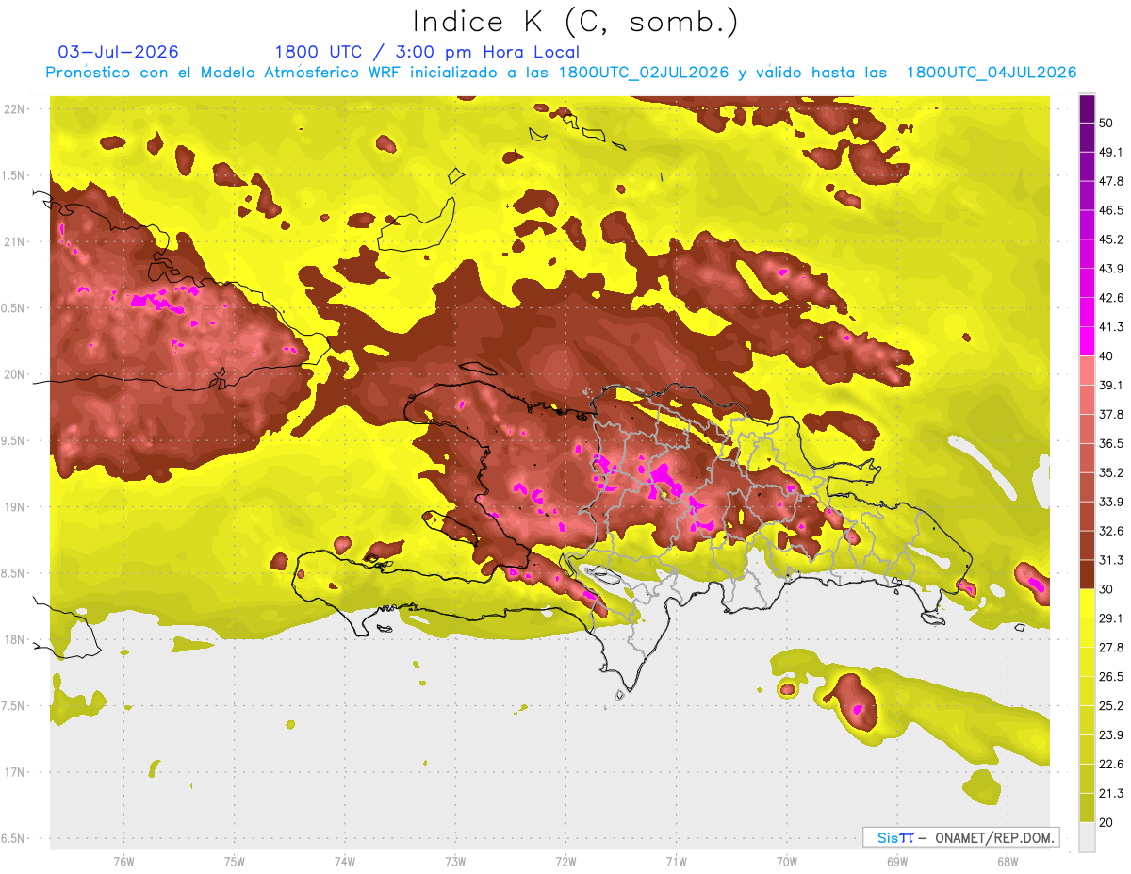Click the legend value 35.2
Screen dimensions: 1131x874
coord(1111,472)
